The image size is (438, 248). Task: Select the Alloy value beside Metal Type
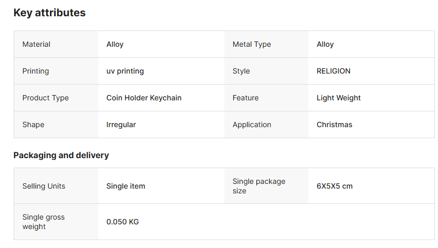pos(325,44)
